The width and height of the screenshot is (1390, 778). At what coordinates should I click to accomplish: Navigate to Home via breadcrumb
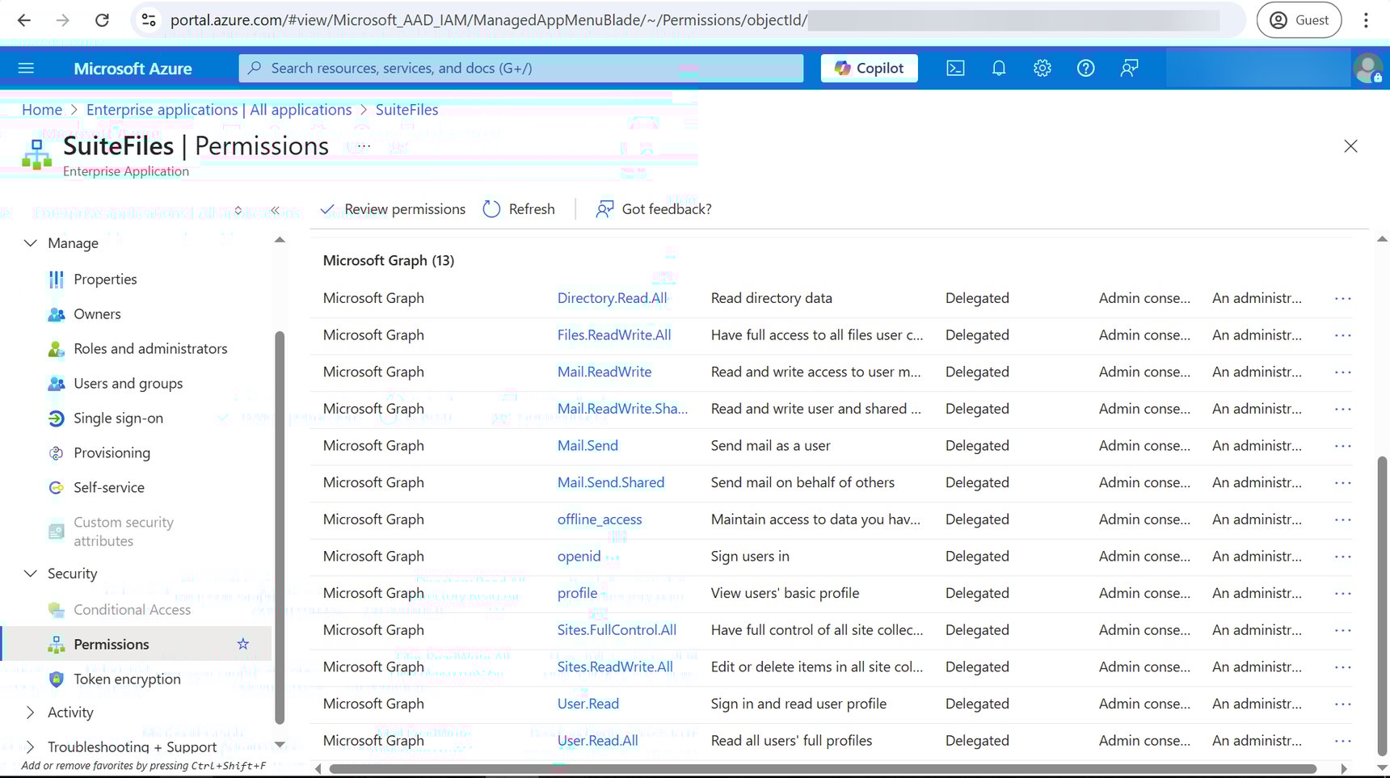pyautogui.click(x=41, y=109)
